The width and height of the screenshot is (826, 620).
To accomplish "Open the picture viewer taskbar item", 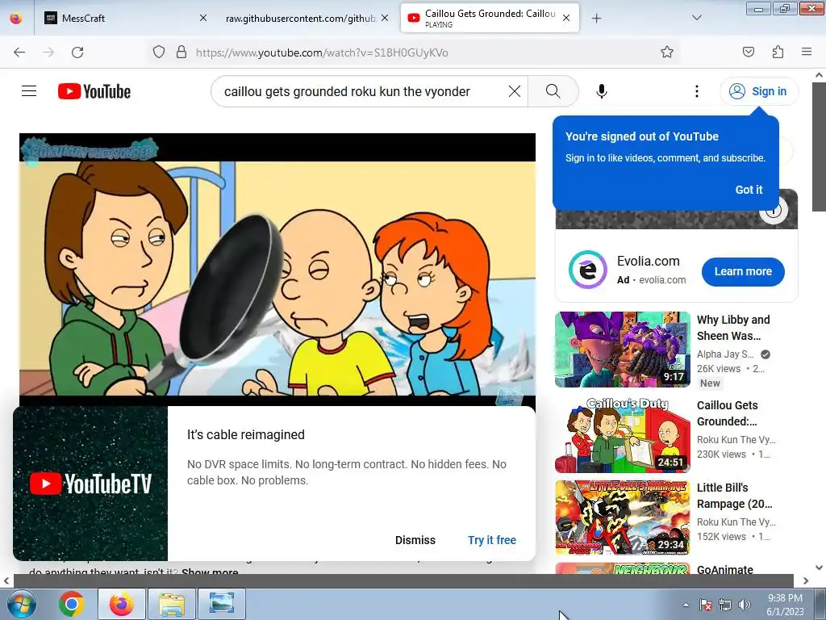I will (222, 604).
